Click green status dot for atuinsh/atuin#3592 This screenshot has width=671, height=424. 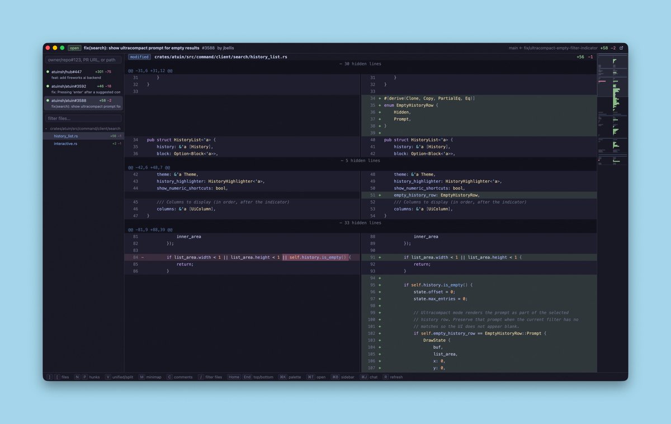pos(48,86)
